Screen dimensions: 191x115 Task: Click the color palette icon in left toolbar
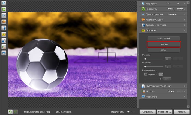pos(4,22)
